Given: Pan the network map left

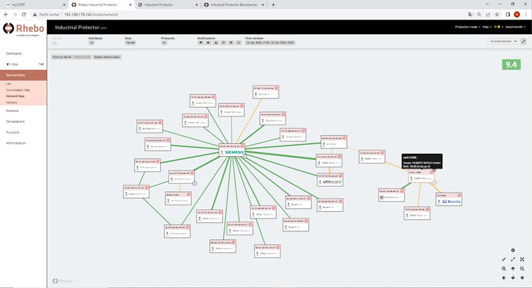Looking at the screenshot, I should (504, 278).
